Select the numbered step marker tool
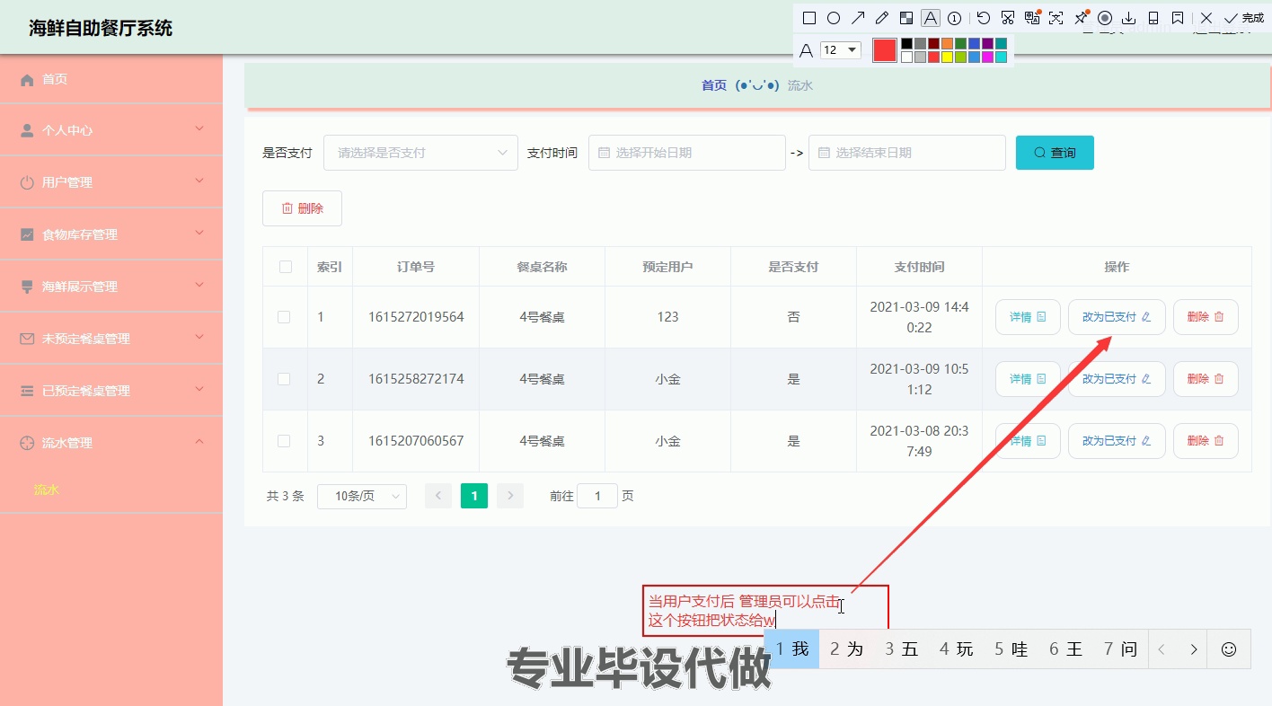 955,18
